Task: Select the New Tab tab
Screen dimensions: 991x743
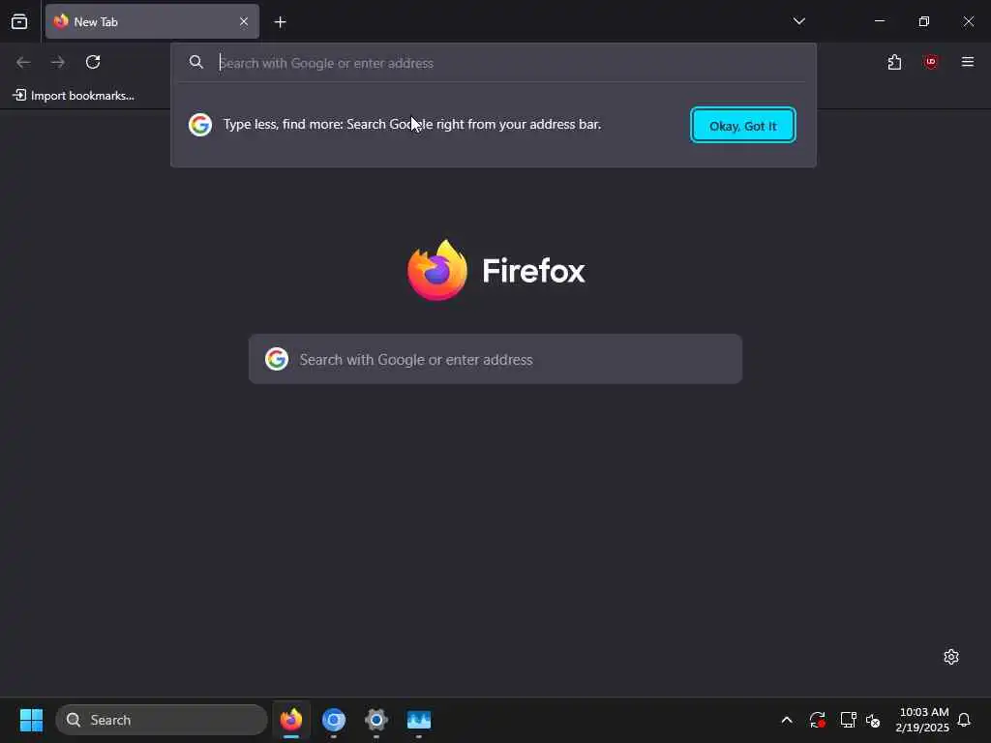Action: [x=152, y=21]
